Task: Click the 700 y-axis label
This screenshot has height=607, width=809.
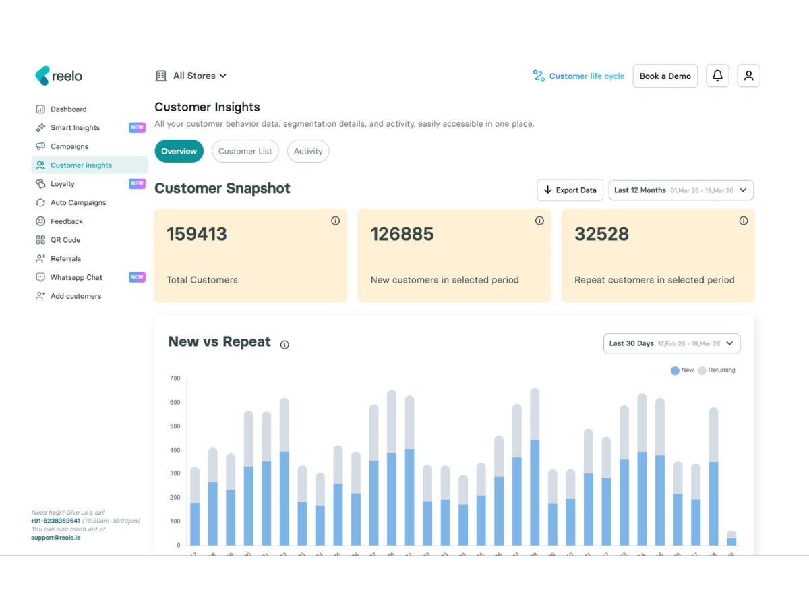Action: point(175,378)
